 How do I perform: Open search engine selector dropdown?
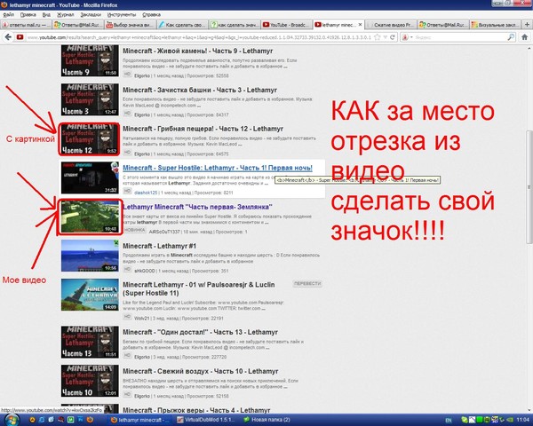[407, 37]
